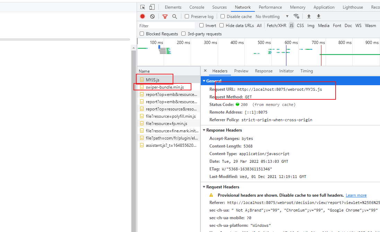Open the network search magnifier
This screenshot has height=232, width=380.
(x=174, y=17)
